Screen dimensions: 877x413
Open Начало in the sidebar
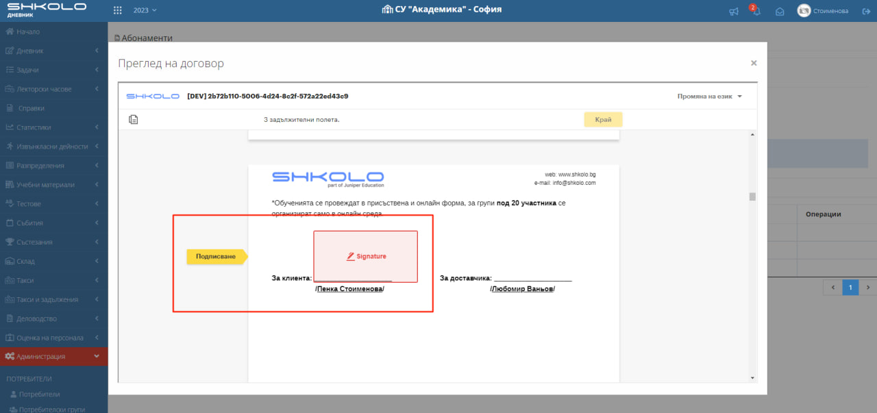27,32
